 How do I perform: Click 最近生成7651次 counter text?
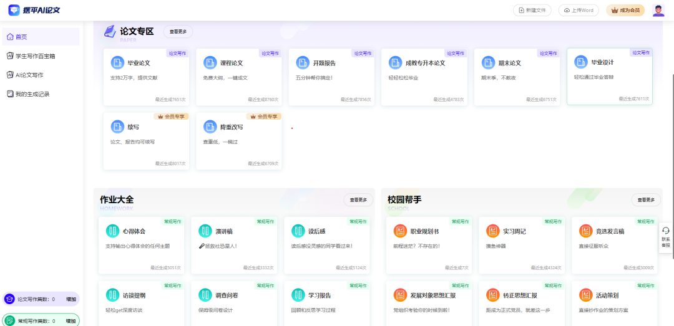click(170, 99)
